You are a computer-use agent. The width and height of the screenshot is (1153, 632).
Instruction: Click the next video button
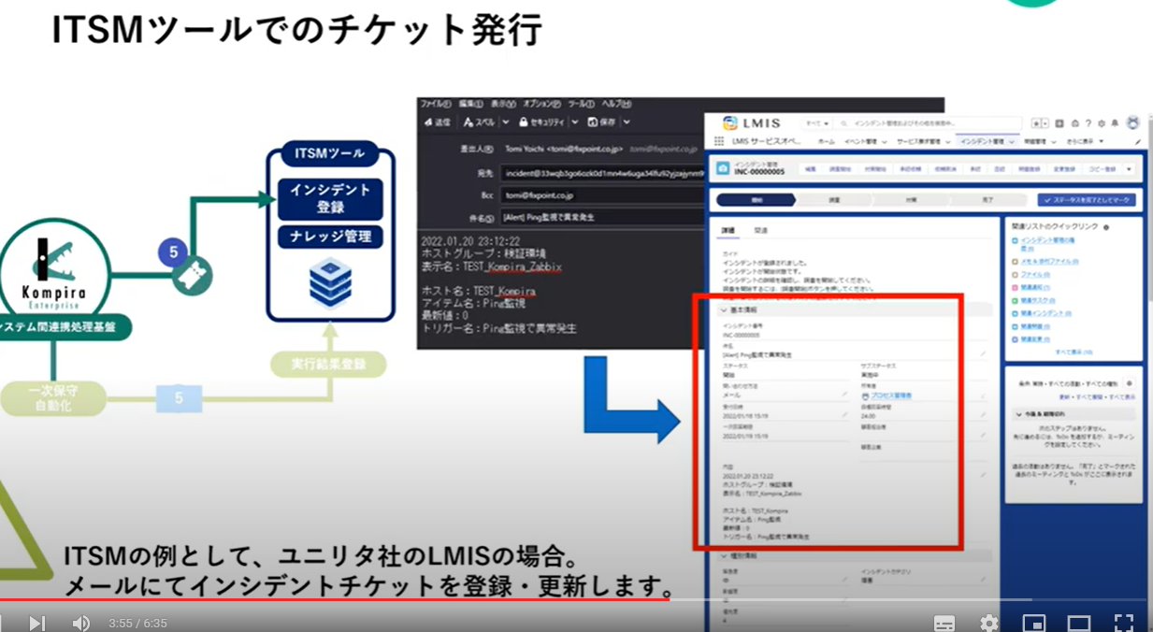(36, 623)
